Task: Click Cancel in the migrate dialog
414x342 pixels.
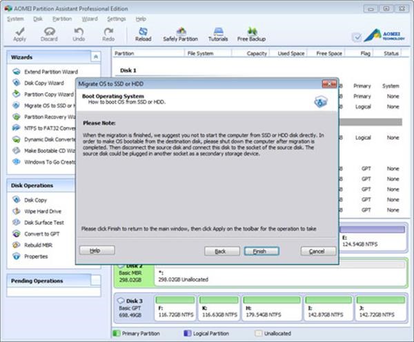Action: coord(318,251)
